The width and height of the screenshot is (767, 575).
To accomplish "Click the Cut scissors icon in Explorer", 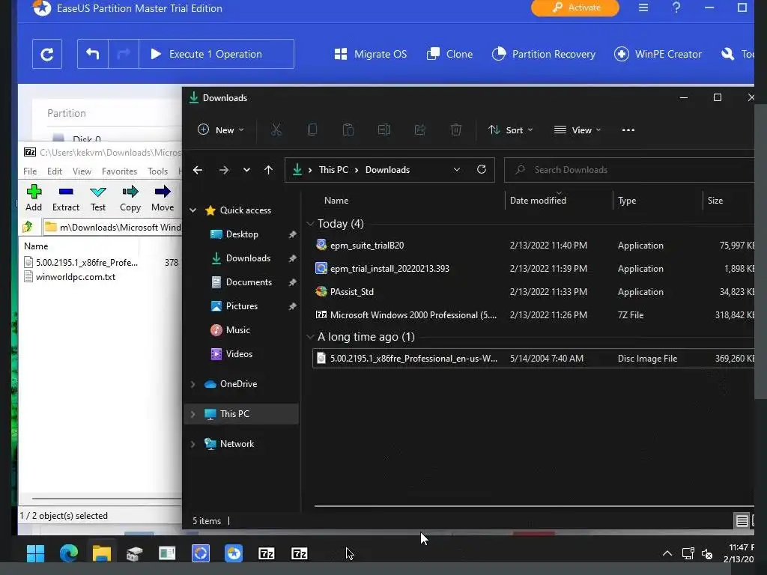I will 276,130.
